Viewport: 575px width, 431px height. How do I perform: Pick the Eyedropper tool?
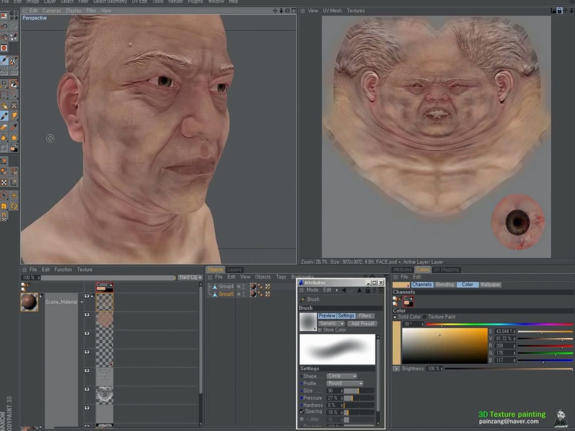14,127
